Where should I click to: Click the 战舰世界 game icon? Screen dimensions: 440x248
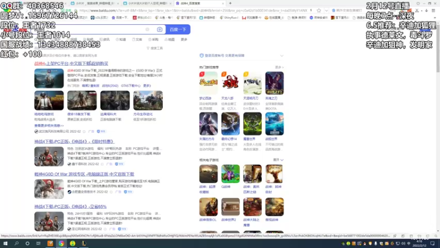tap(274, 123)
